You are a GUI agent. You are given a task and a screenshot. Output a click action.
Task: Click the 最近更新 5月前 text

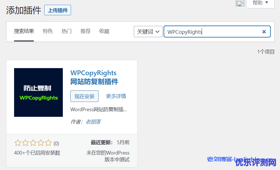110,142
